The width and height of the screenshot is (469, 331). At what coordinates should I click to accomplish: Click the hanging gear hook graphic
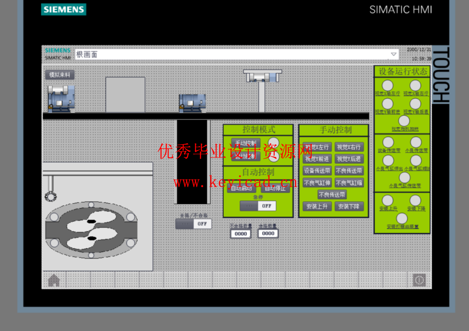[x=50, y=189]
